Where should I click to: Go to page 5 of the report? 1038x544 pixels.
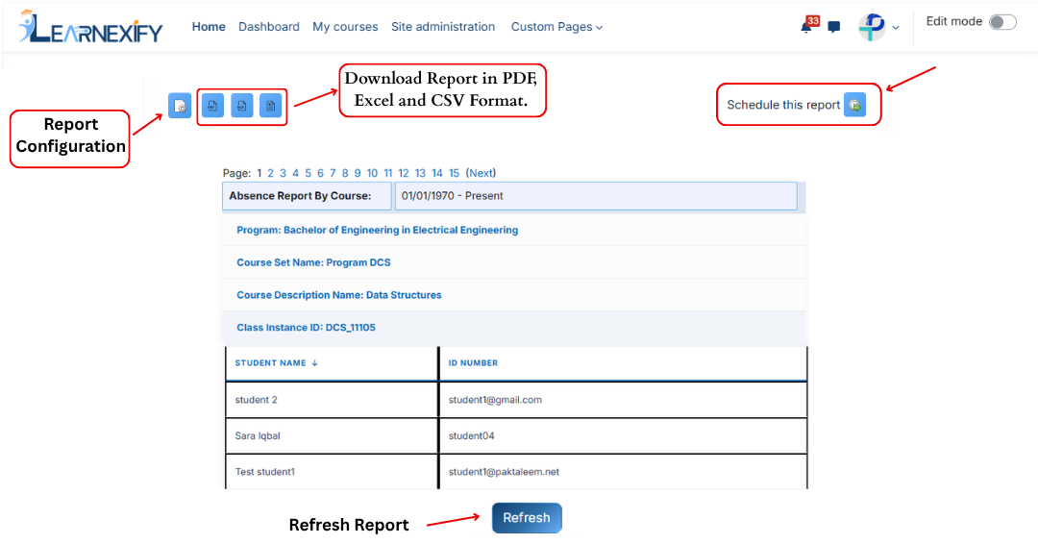pos(308,173)
